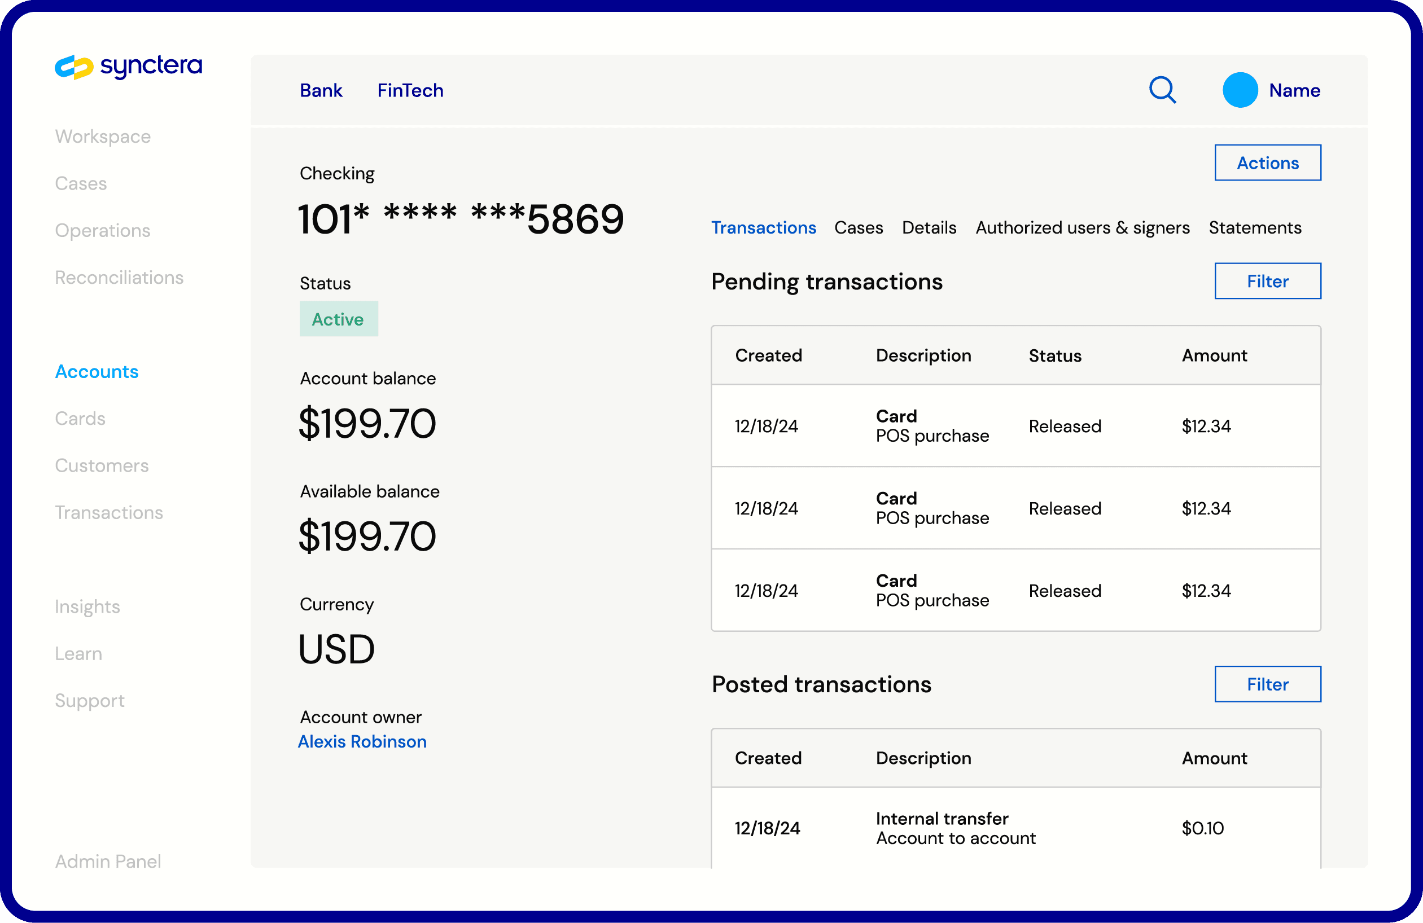
Task: Open Customers in the sidebar
Action: (x=102, y=465)
